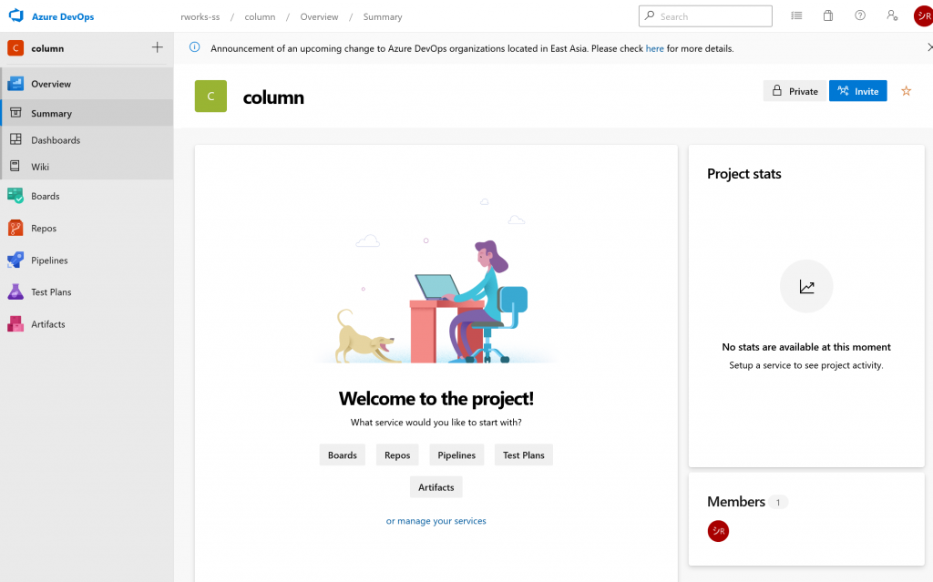Open the member avatar under Members
Image resolution: width=933 pixels, height=582 pixels.
coord(718,531)
